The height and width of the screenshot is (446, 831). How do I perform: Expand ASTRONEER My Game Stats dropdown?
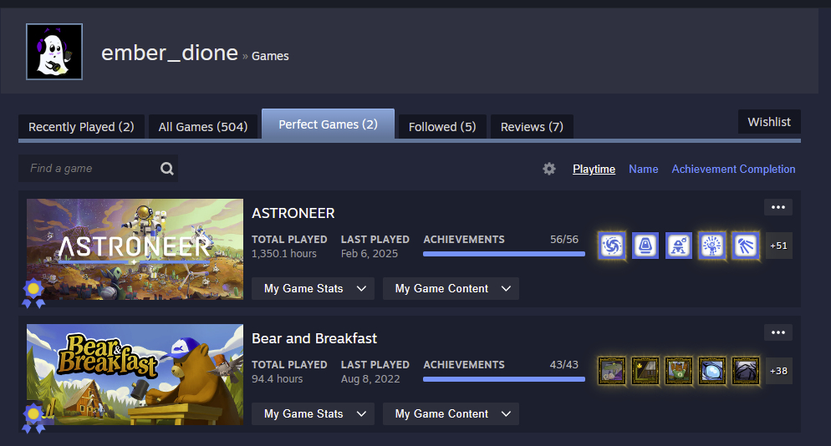tap(314, 288)
